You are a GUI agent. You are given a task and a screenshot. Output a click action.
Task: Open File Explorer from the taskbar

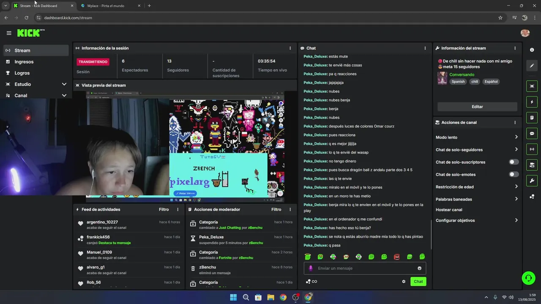click(270, 297)
